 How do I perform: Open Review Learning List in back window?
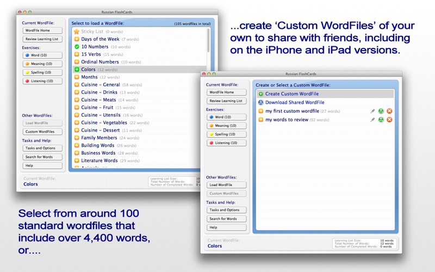click(x=42, y=39)
